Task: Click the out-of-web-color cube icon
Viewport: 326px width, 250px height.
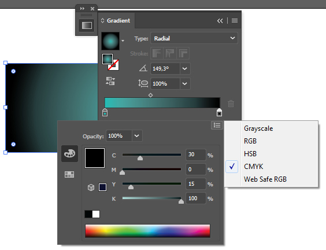Action: click(91, 187)
